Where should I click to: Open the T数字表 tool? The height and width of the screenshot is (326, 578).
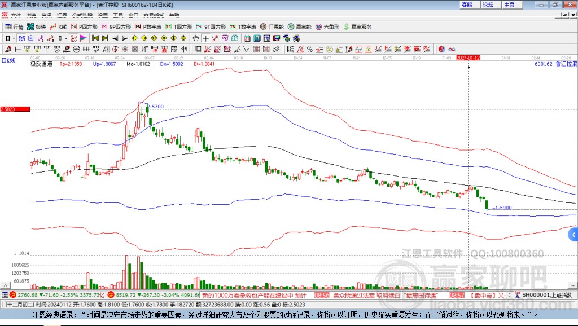click(x=243, y=27)
